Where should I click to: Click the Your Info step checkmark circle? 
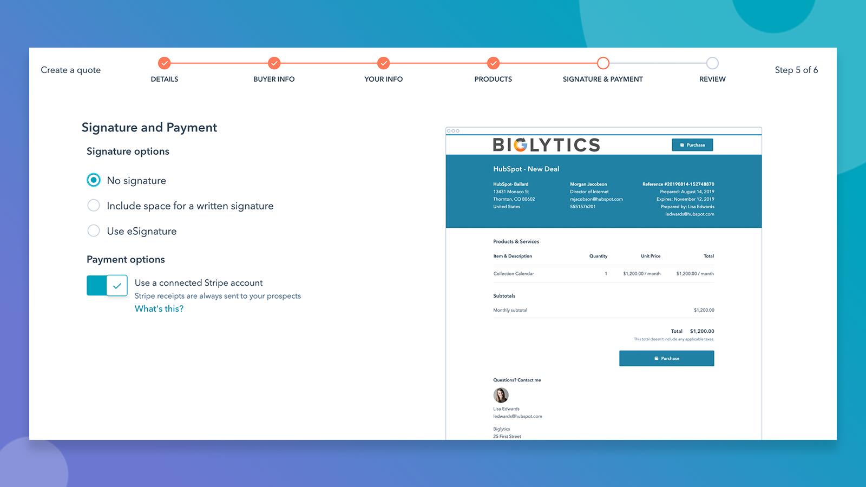(x=384, y=63)
